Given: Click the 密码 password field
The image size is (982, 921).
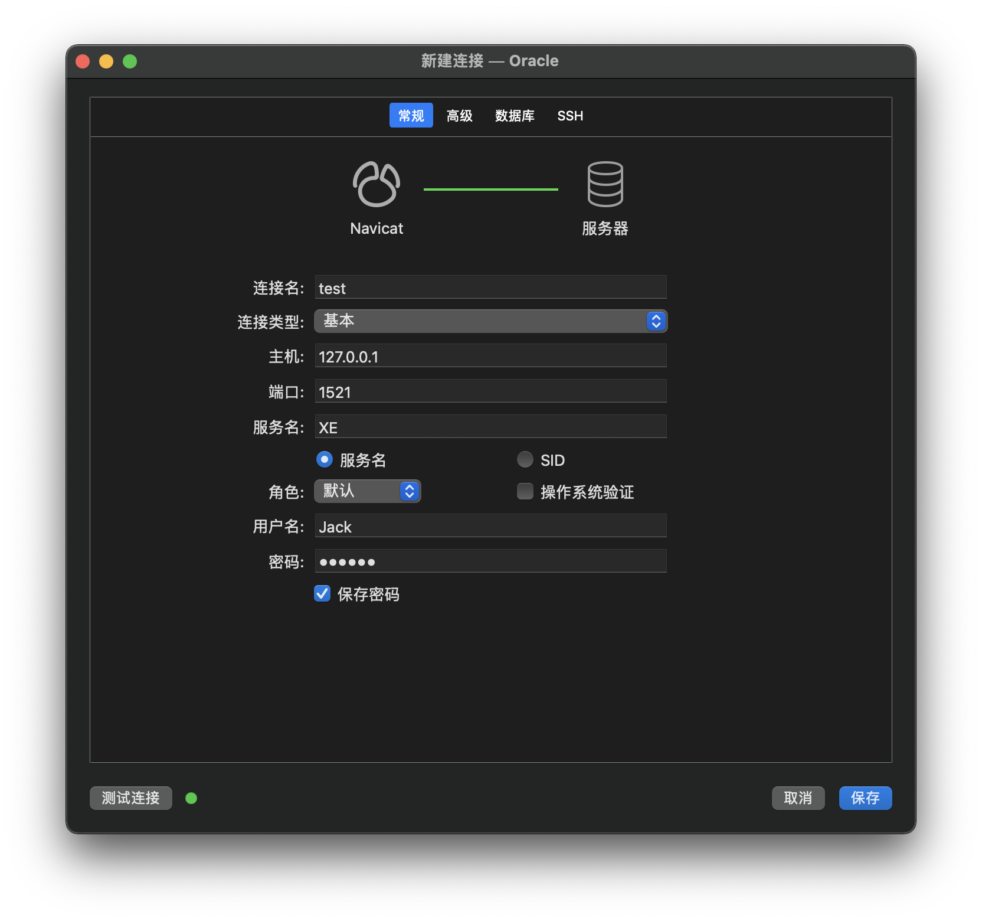Looking at the screenshot, I should pyautogui.click(x=491, y=561).
